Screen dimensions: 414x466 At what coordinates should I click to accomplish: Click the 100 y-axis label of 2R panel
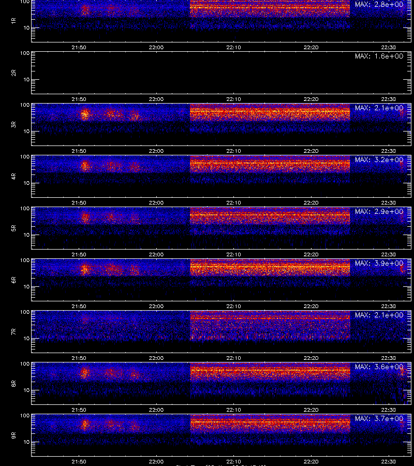(25, 53)
